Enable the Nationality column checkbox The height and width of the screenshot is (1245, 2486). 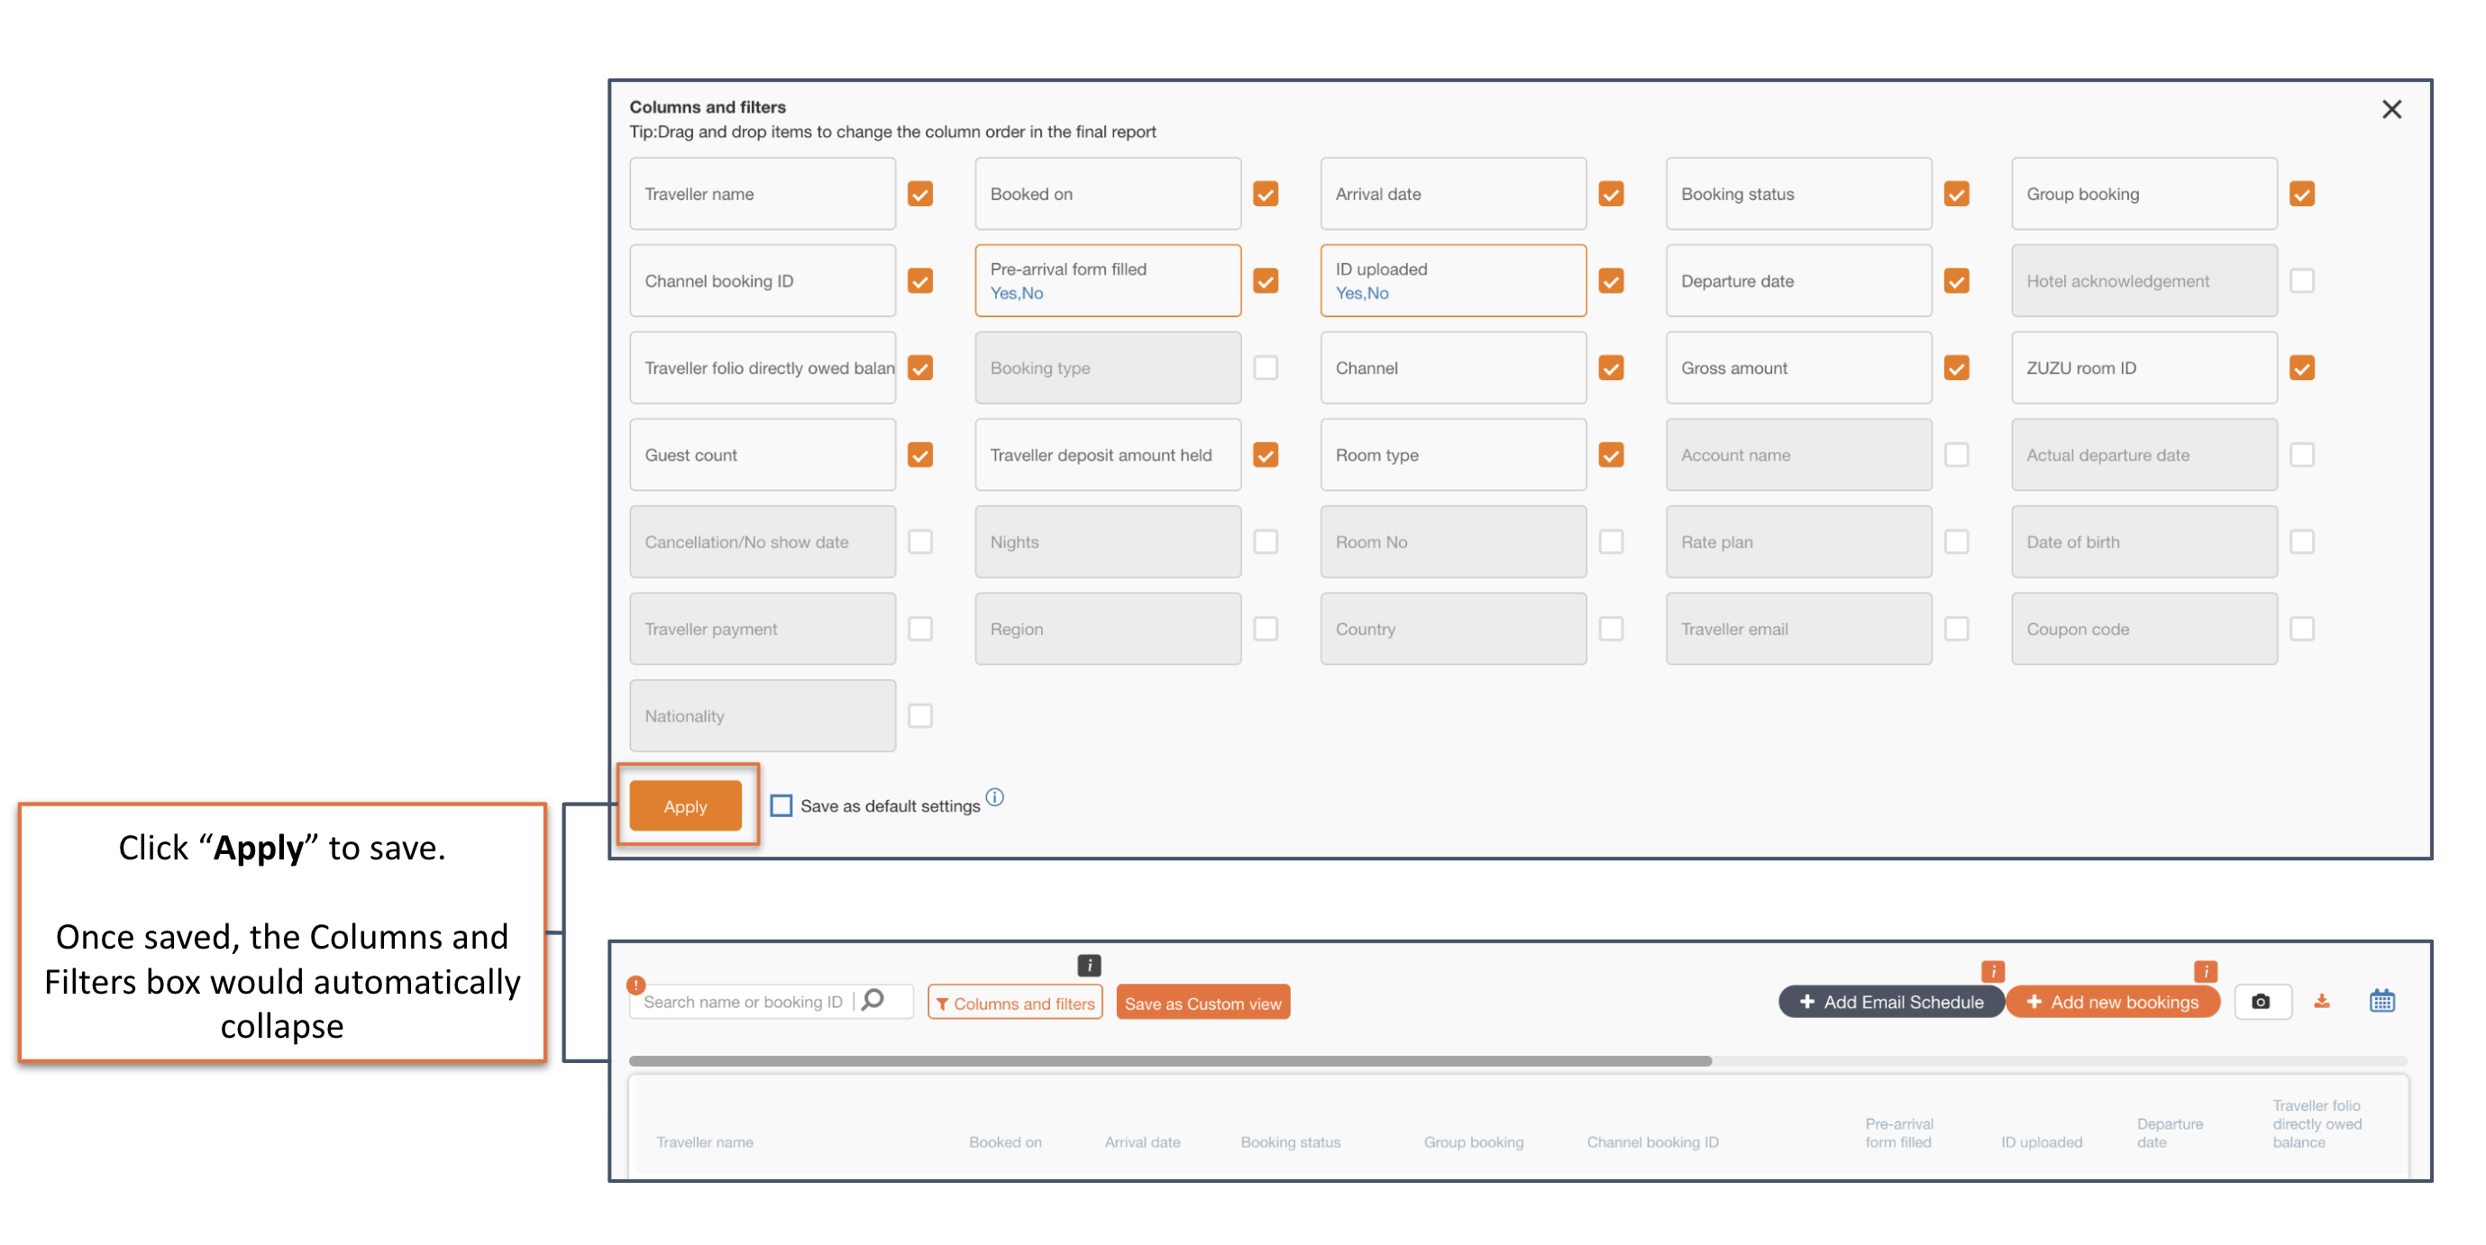point(919,715)
